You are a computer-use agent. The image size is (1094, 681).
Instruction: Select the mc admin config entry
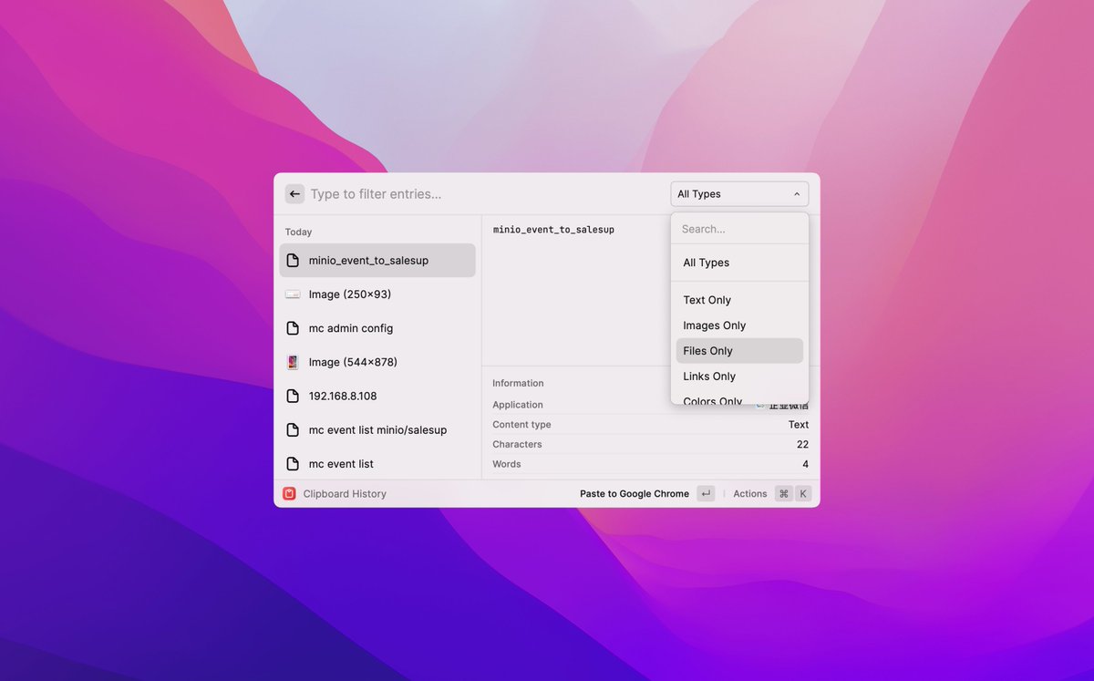(377, 328)
